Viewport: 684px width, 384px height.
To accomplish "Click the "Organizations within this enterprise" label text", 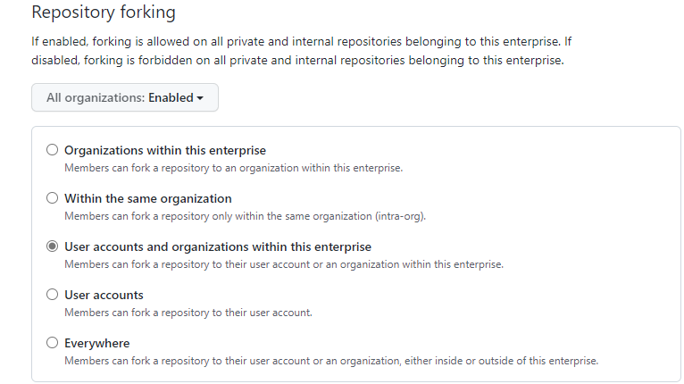I will 164,150.
